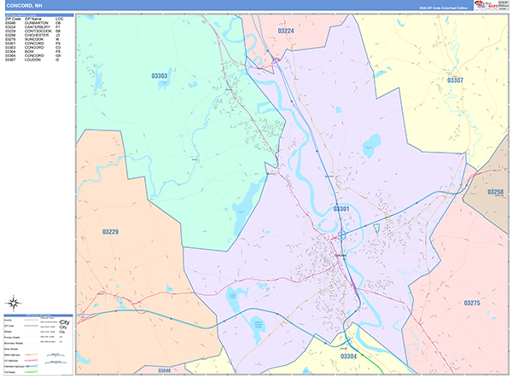Click the compass rose icon
Viewport: 512px width, 376px height.
15,301
